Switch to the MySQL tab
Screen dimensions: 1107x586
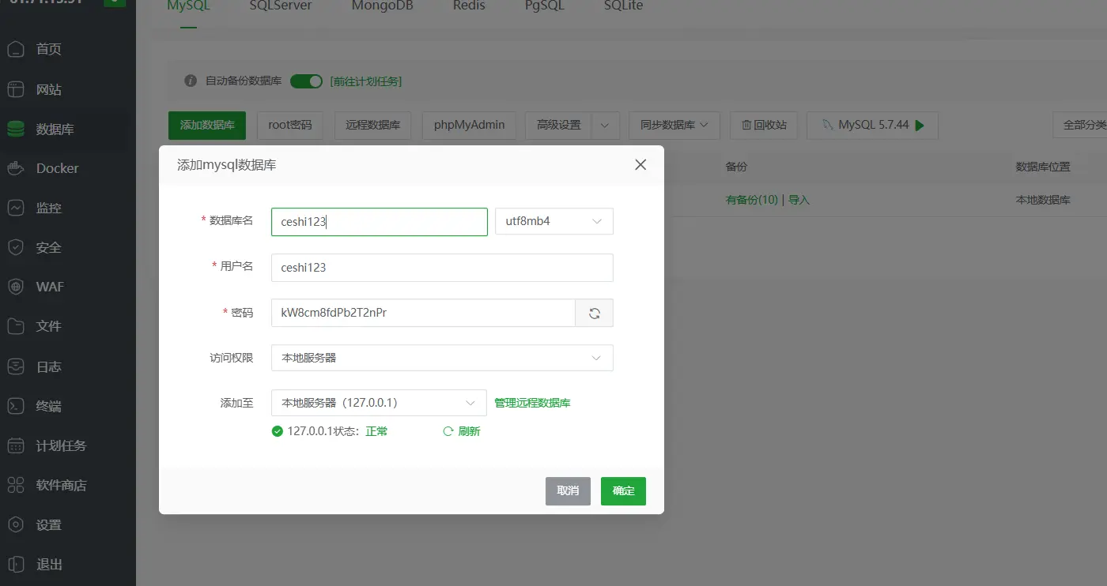187,6
